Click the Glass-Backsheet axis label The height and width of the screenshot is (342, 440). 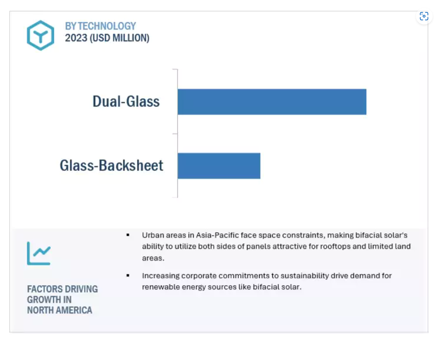[x=111, y=165]
